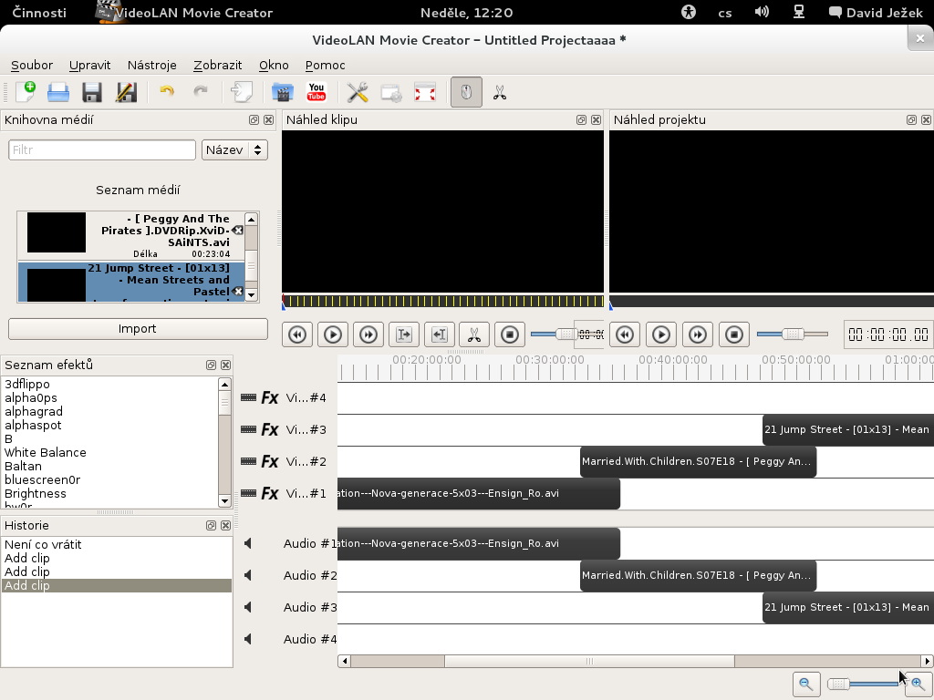This screenshot has width=934, height=700.
Task: Click clip preview rewind button
Action: 297,335
